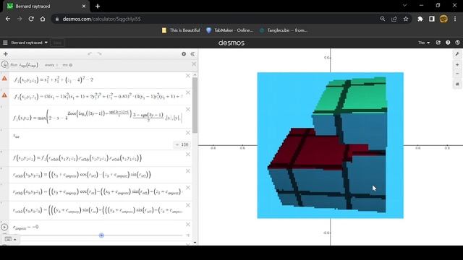
Task: Open the Desmos help question mark
Action: click(448, 43)
